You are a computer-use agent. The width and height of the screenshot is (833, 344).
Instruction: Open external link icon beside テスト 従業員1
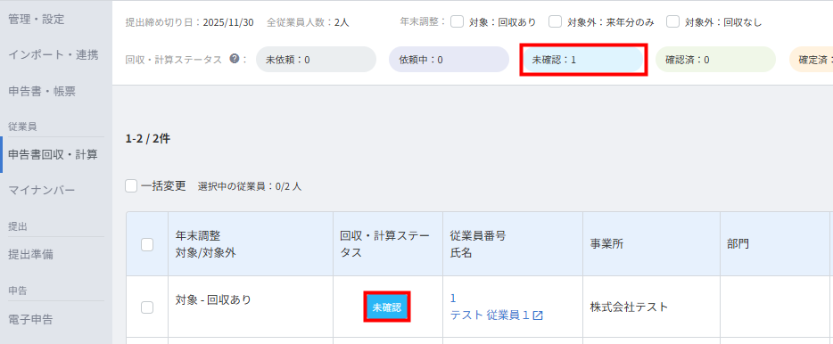pyautogui.click(x=538, y=315)
